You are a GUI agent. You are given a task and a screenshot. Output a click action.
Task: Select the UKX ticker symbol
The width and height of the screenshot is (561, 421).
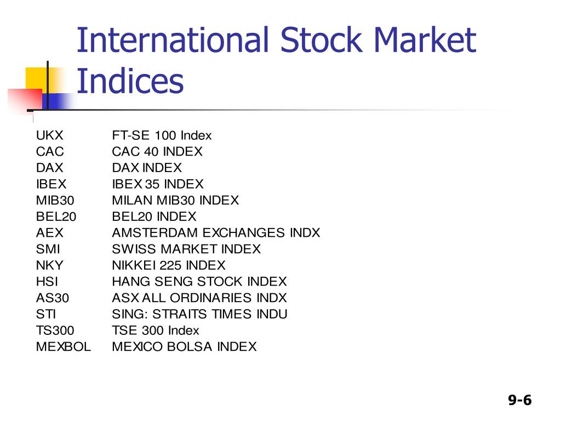49,135
